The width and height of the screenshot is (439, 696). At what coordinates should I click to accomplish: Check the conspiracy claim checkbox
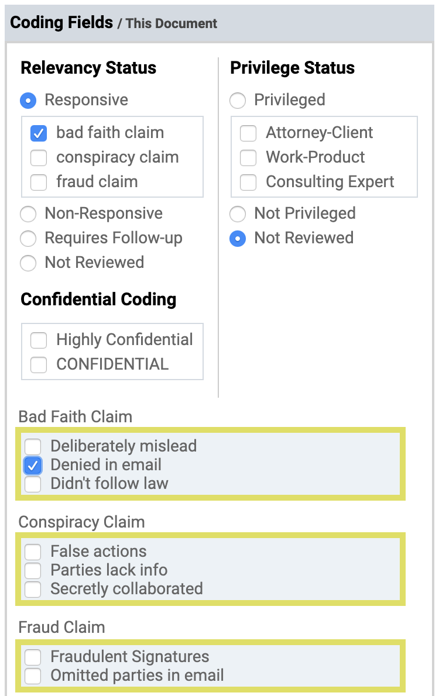pos(39,158)
